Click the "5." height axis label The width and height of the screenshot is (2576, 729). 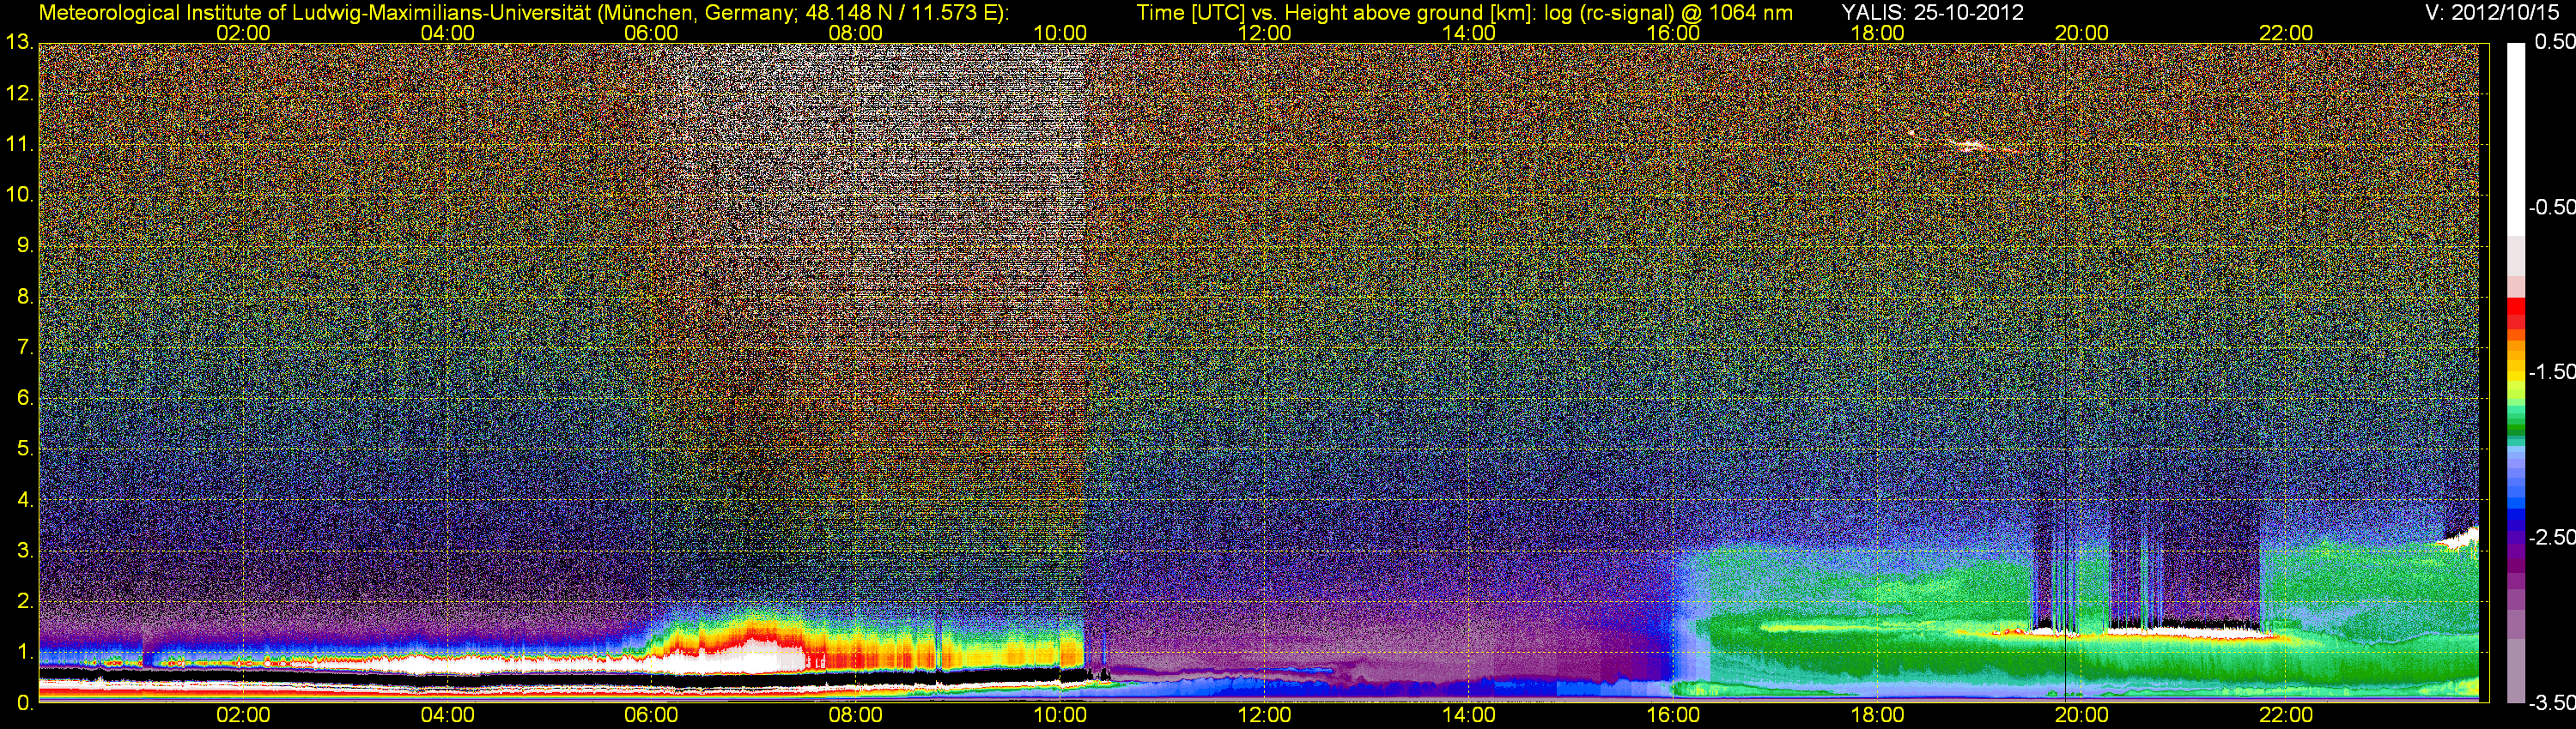25,449
